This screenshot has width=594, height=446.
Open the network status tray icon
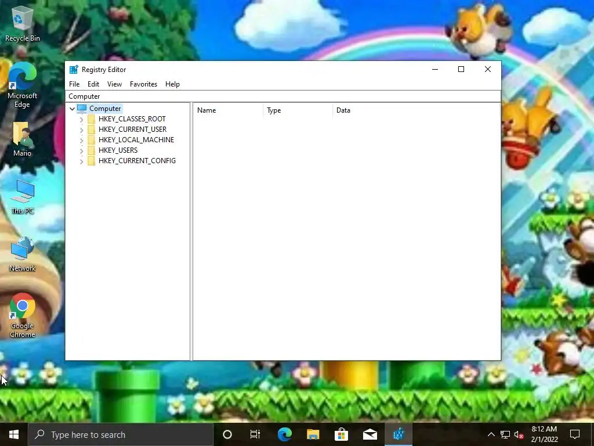pyautogui.click(x=505, y=434)
